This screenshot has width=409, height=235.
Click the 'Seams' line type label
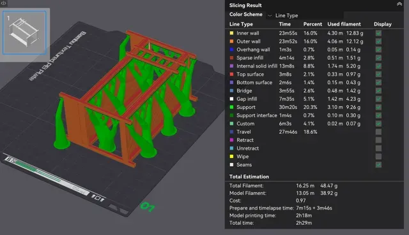pos(244,165)
